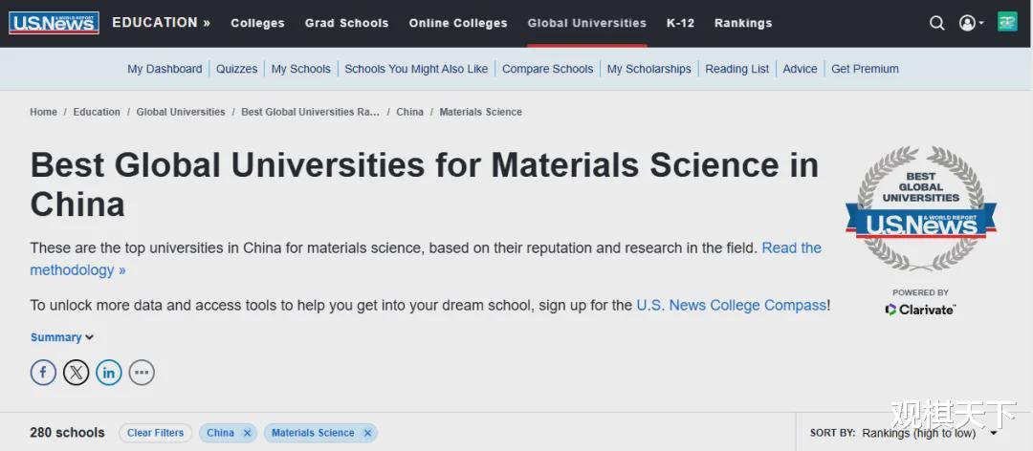This screenshot has height=451, width=1033.
Task: Remove the China filter chip
Action: coord(247,433)
